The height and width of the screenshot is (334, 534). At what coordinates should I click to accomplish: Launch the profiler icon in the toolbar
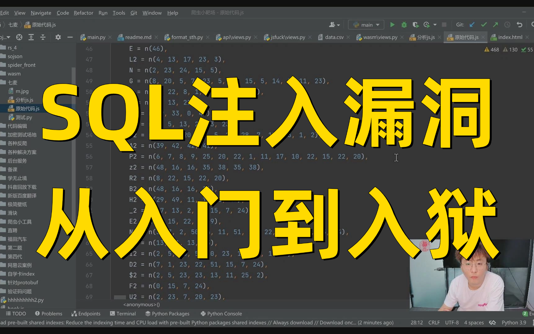pyautogui.click(x=427, y=25)
